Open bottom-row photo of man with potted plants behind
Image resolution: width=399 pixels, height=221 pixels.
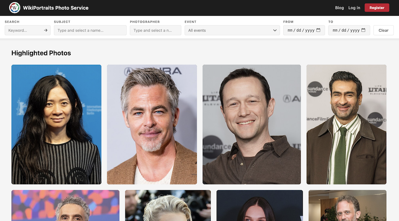(x=348, y=205)
